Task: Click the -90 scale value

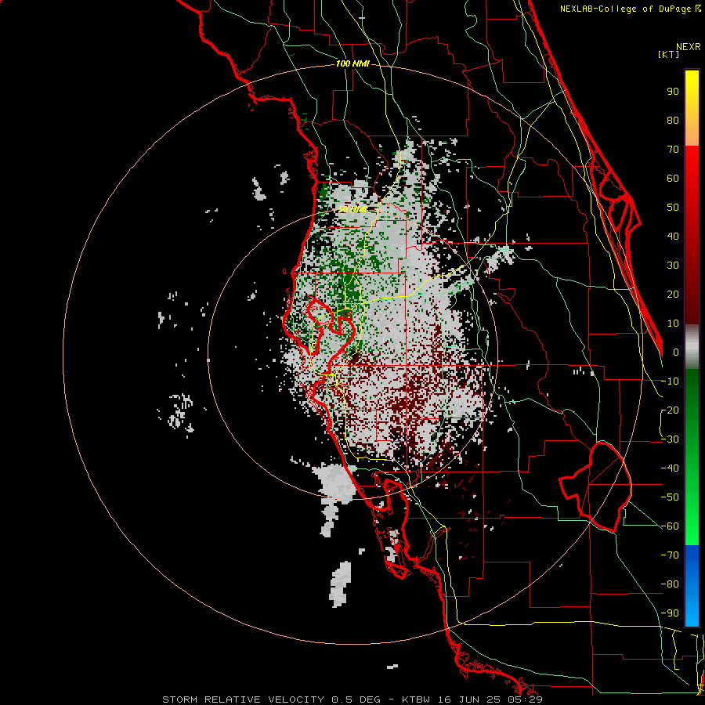Action: (670, 613)
